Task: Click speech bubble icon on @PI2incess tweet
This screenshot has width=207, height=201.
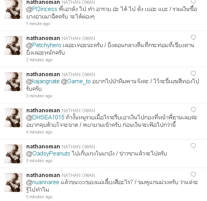Action: pyautogui.click(x=193, y=2)
